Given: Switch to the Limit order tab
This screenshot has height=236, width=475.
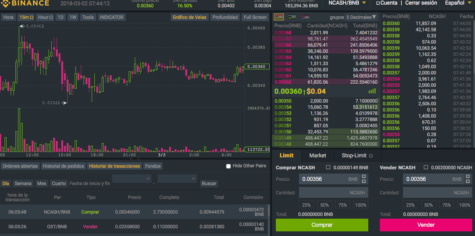Looking at the screenshot, I should coord(286,155).
